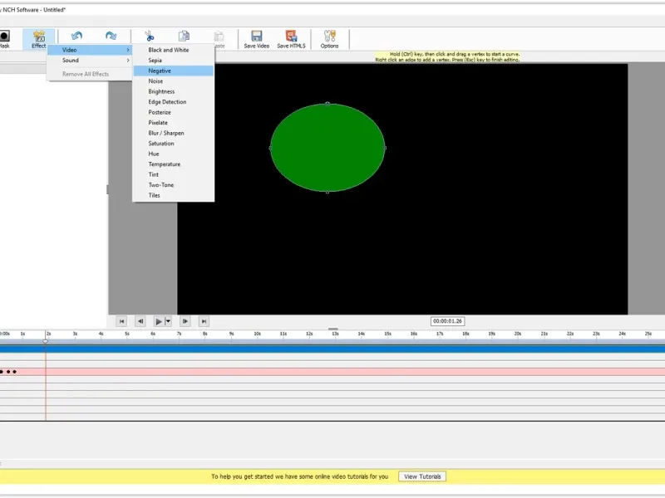665x498 pixels.
Task: Click the Save HTML5 icon
Action: point(291,37)
